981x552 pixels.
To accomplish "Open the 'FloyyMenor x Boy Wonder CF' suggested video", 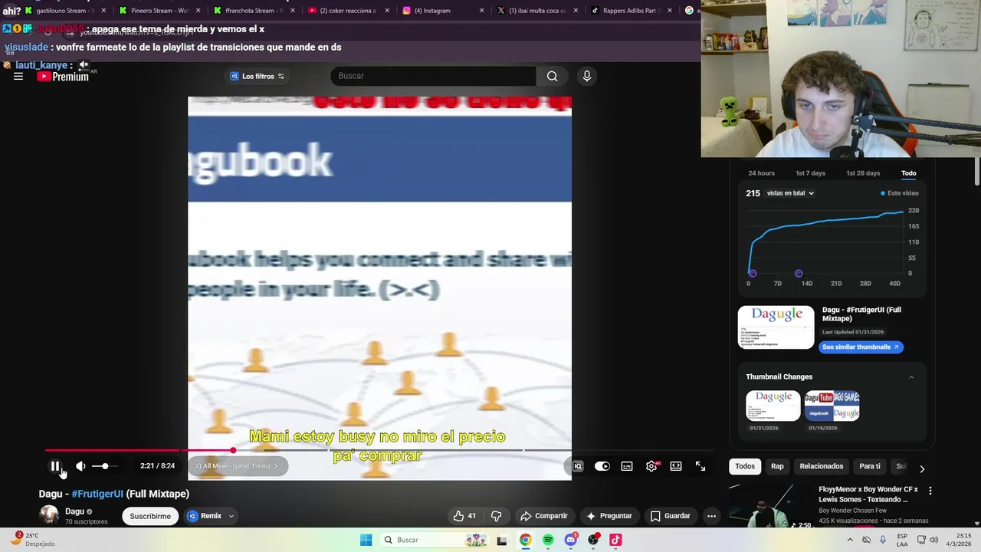I will (868, 494).
